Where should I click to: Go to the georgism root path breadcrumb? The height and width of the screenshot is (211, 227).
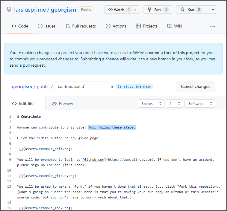(22, 87)
